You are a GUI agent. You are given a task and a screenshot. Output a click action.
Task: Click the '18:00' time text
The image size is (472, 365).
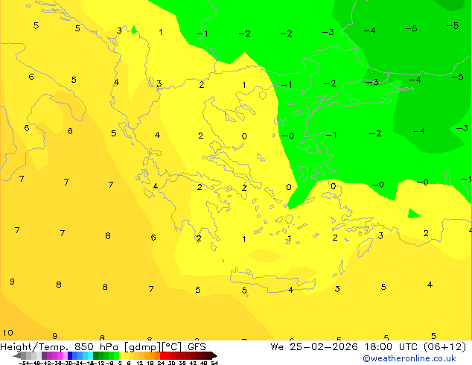click(x=378, y=347)
